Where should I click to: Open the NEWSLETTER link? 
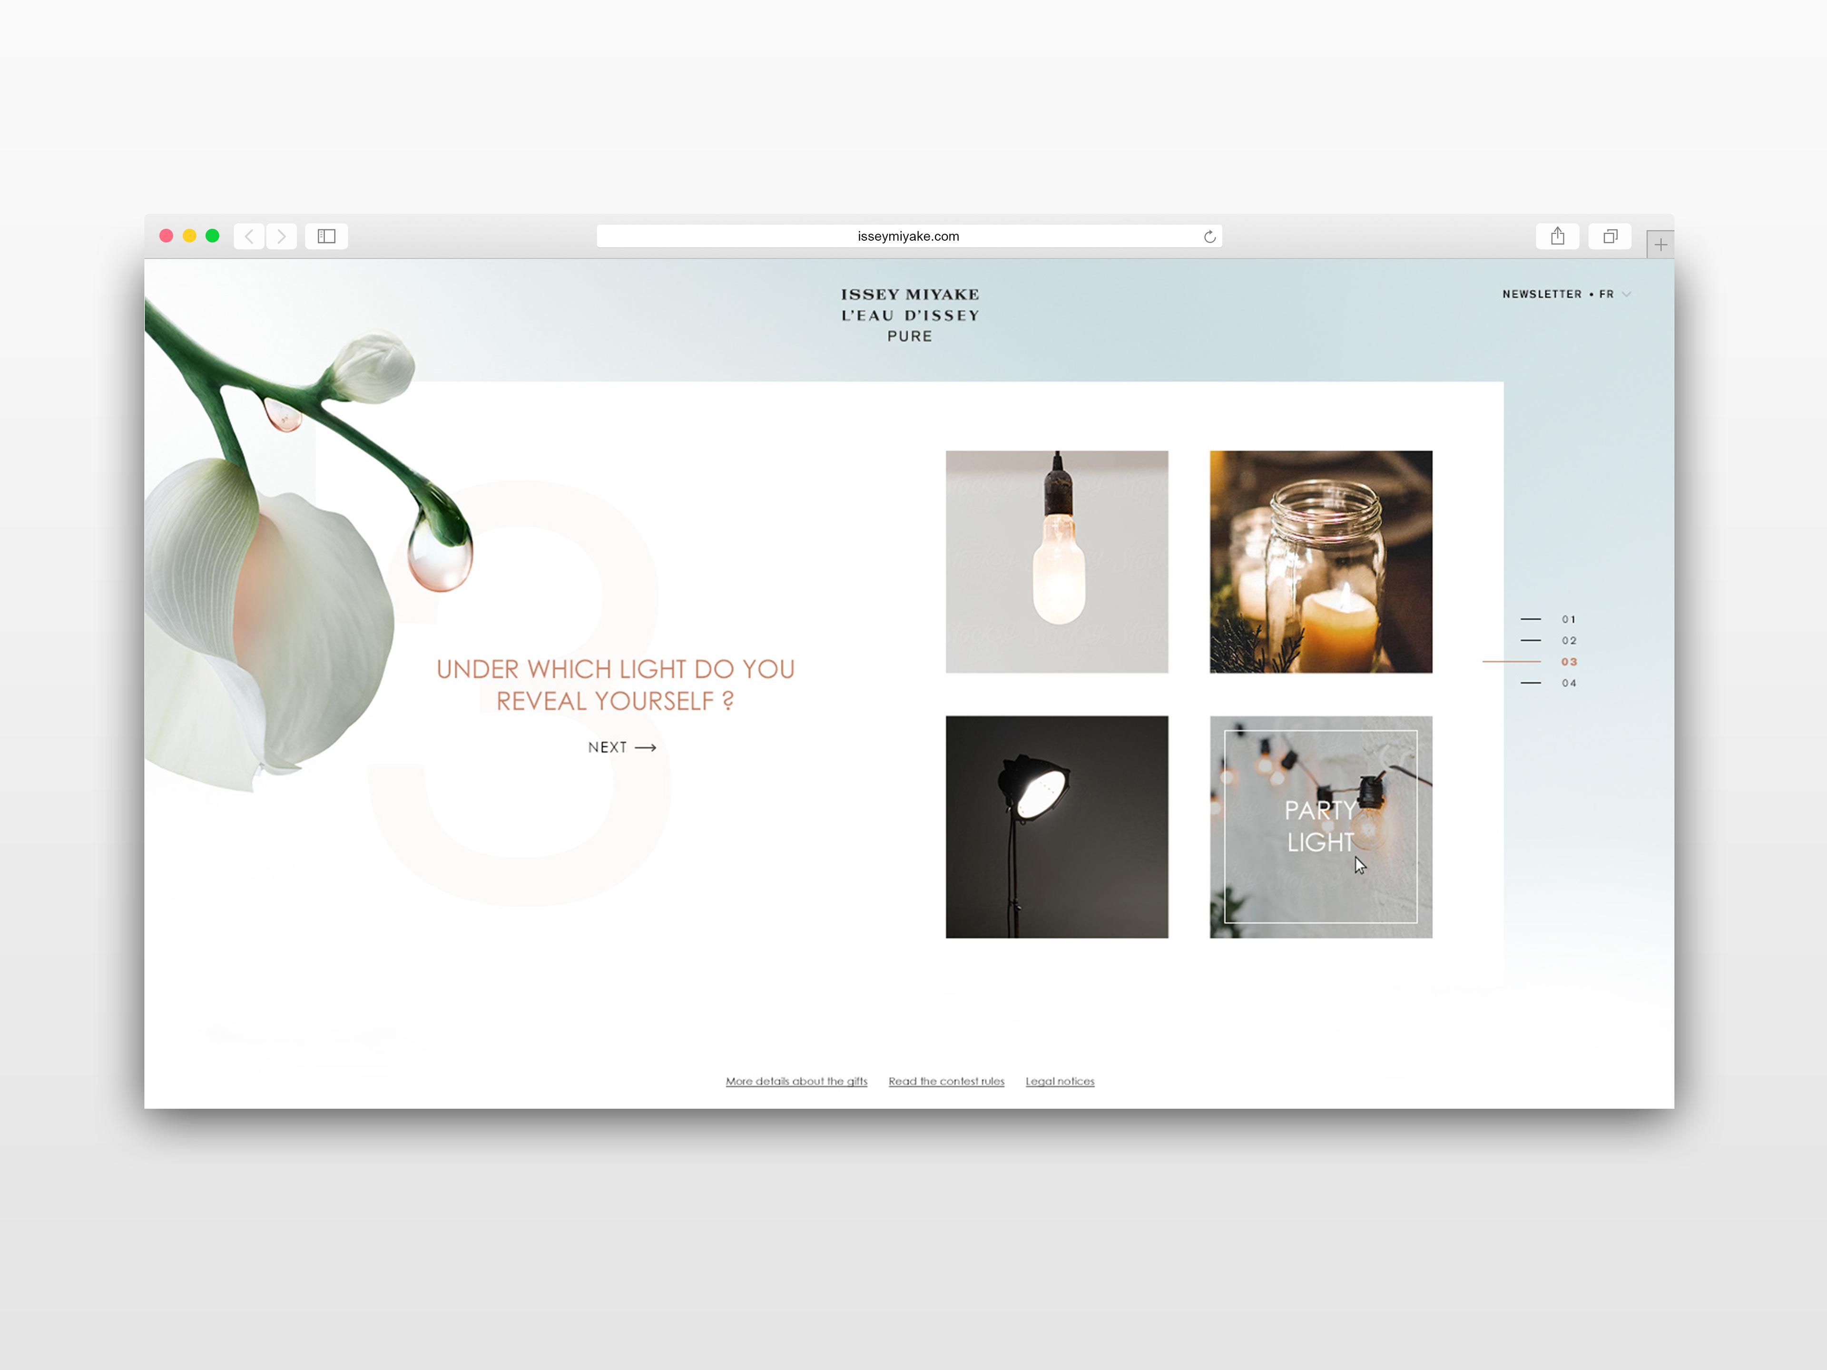[1541, 294]
